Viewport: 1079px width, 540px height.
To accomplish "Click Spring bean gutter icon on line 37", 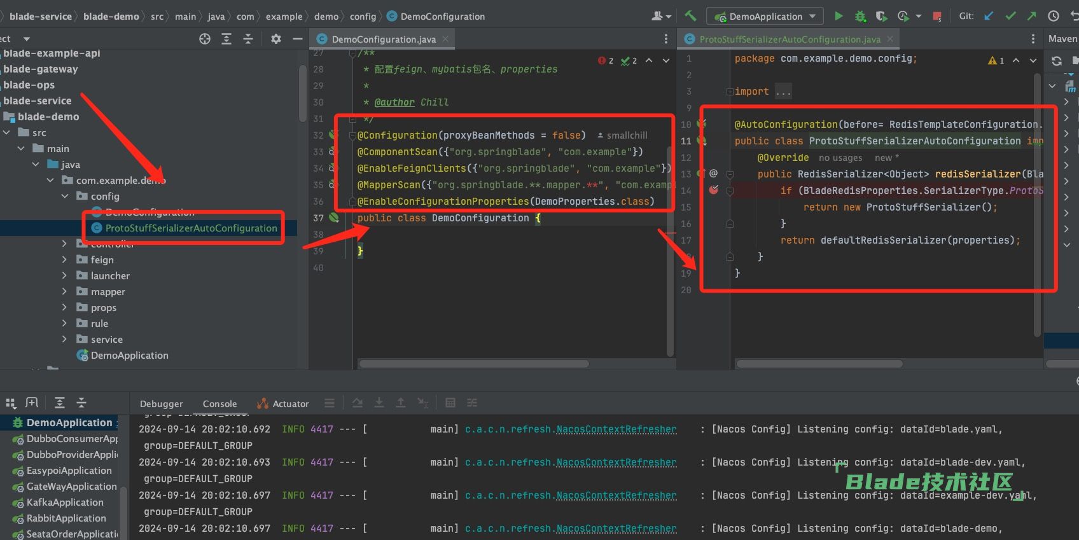I will 334,218.
